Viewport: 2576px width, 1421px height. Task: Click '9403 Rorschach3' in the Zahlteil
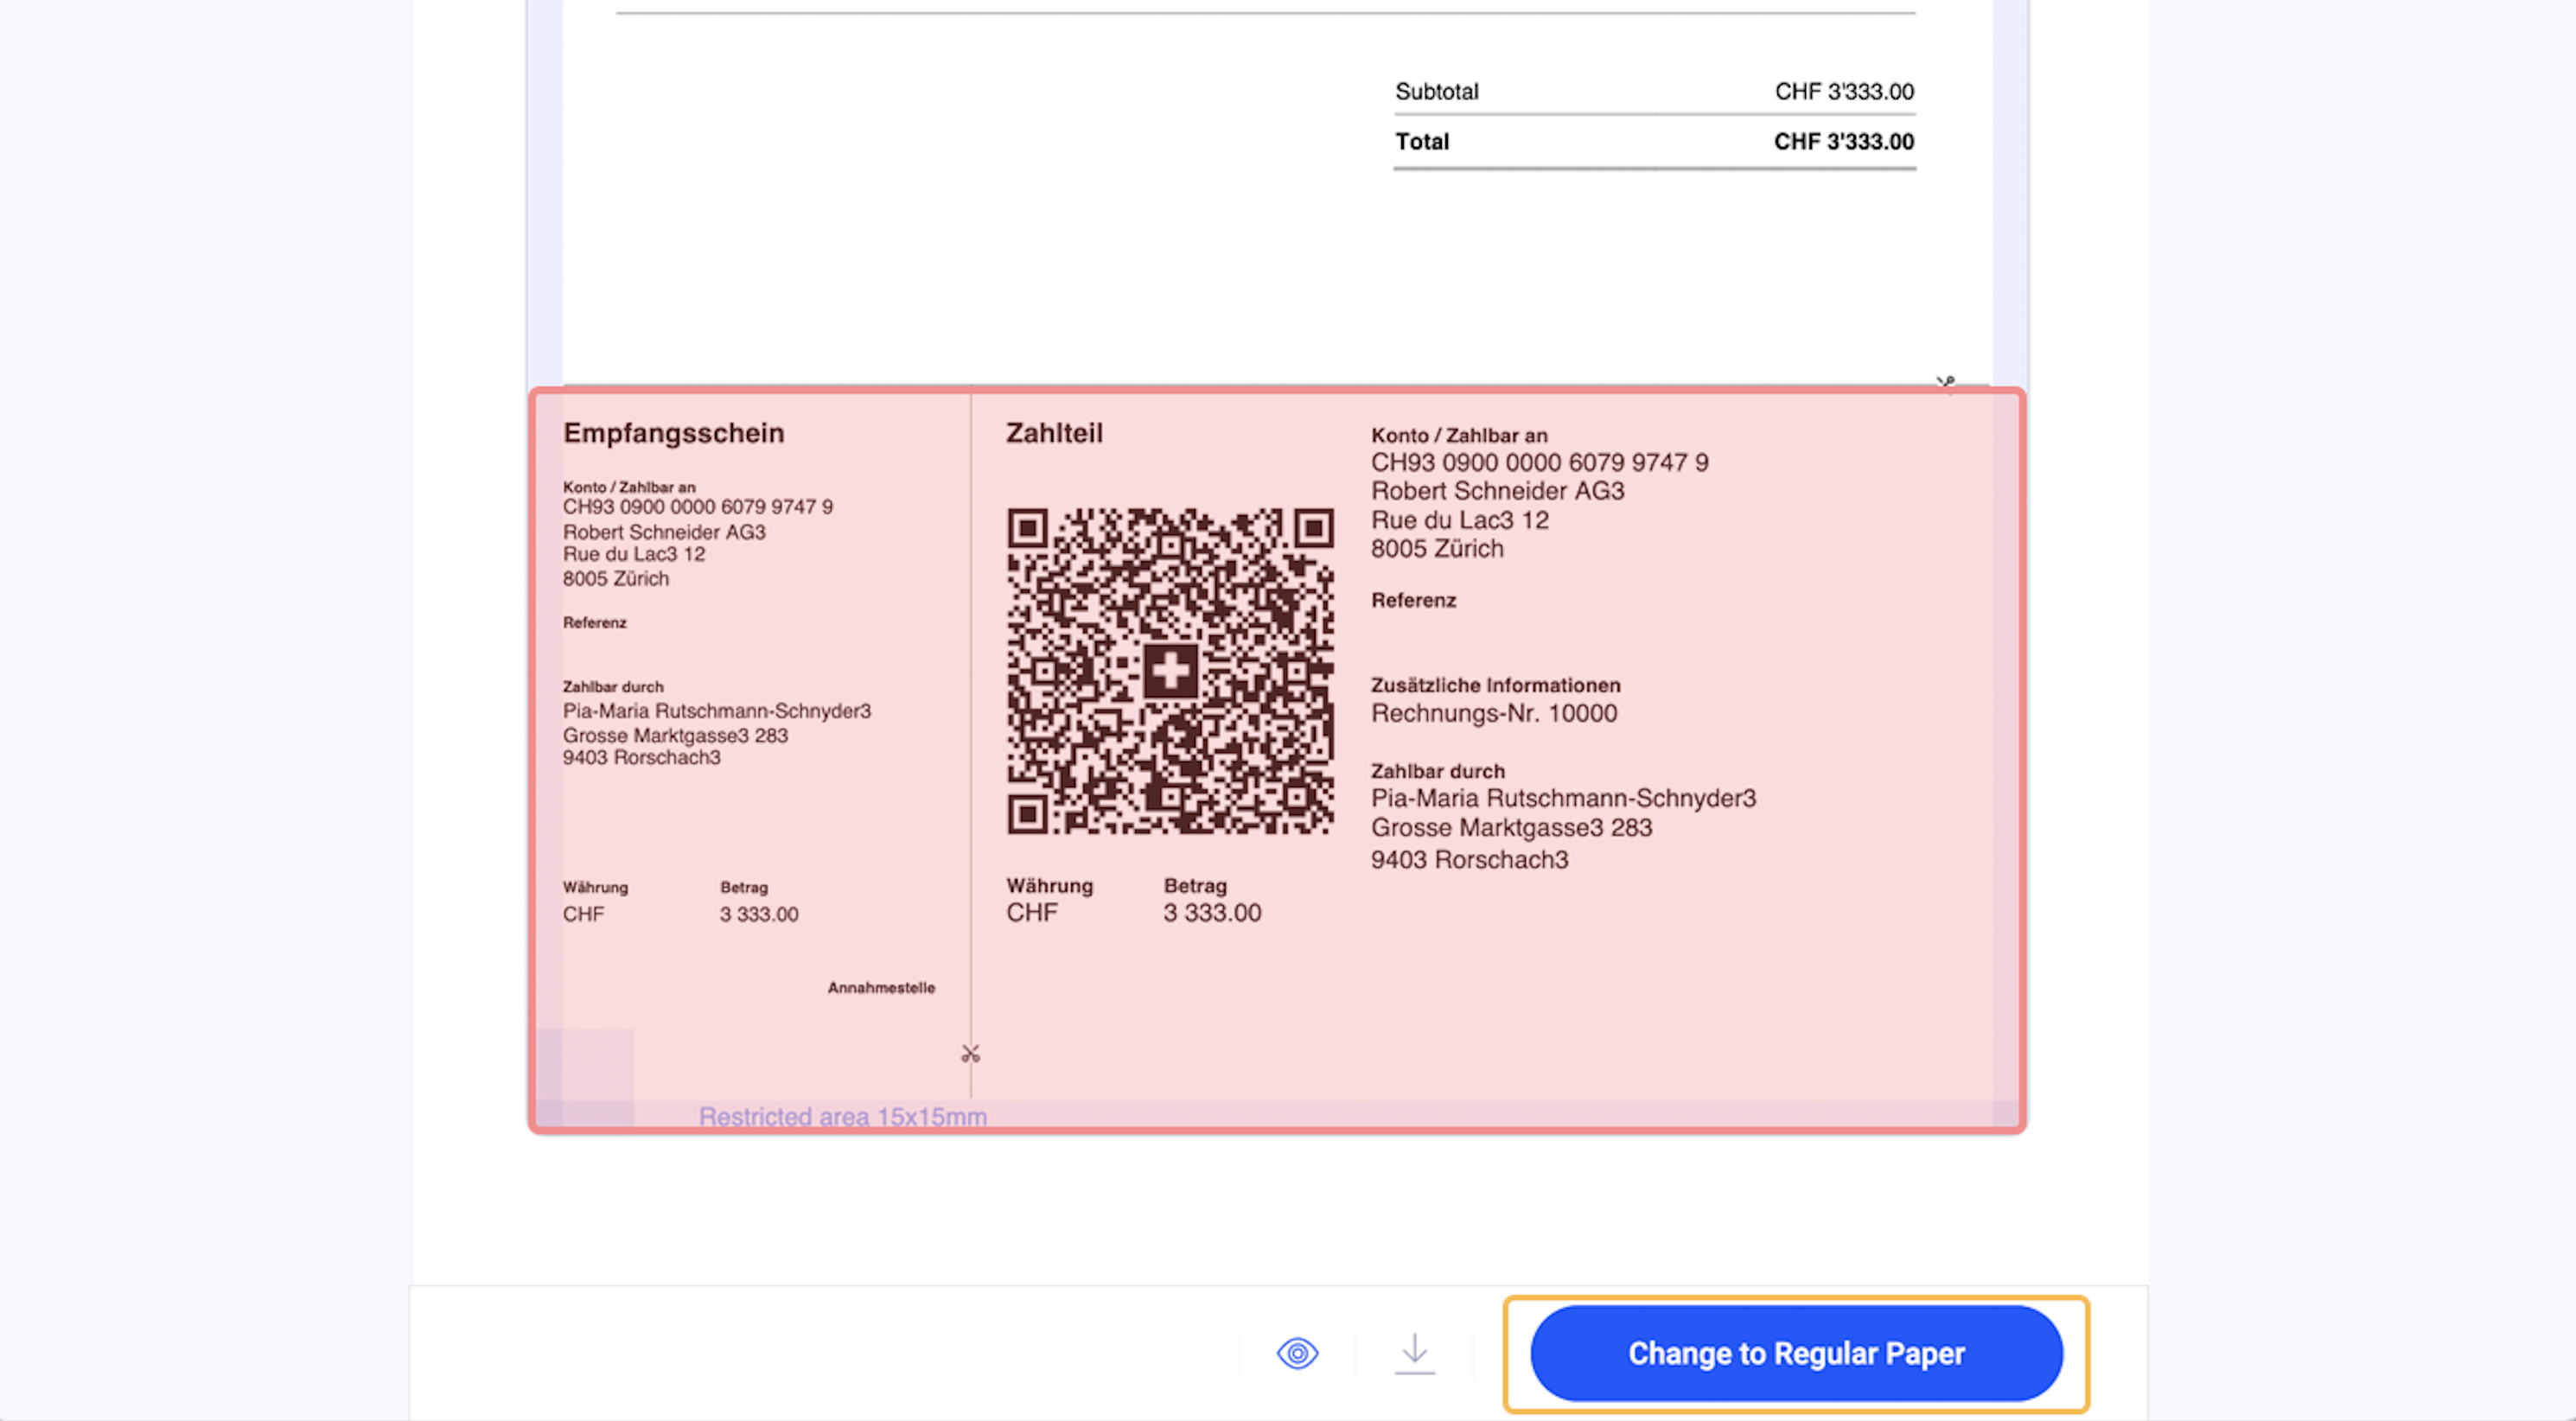coord(1469,860)
